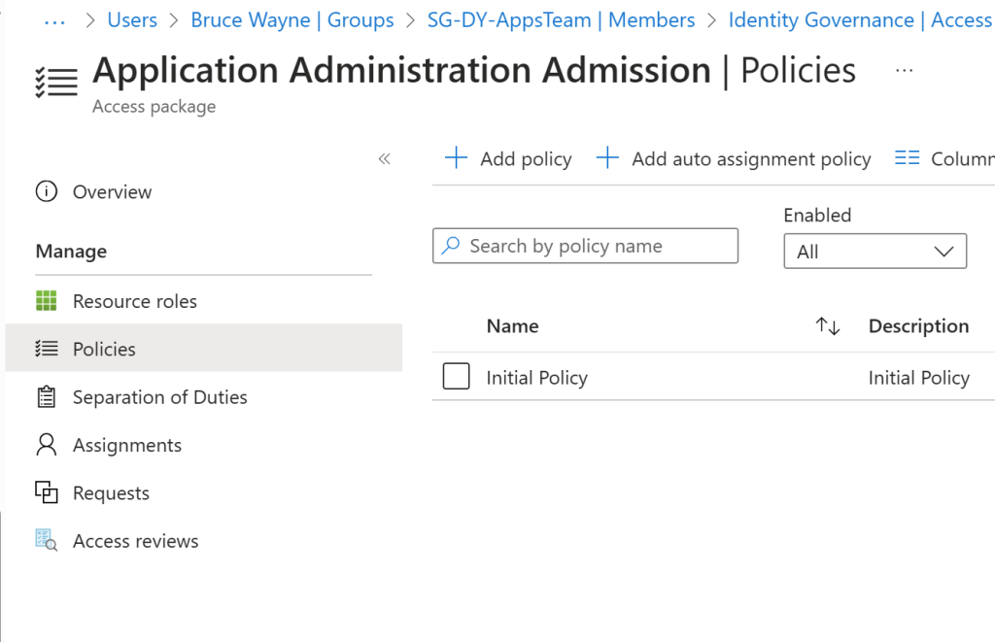Image resolution: width=995 pixels, height=642 pixels.
Task: Click Add auto assignment policy
Action: pos(734,158)
